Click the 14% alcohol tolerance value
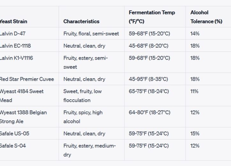This screenshot has width=231, height=166. [x=195, y=34]
